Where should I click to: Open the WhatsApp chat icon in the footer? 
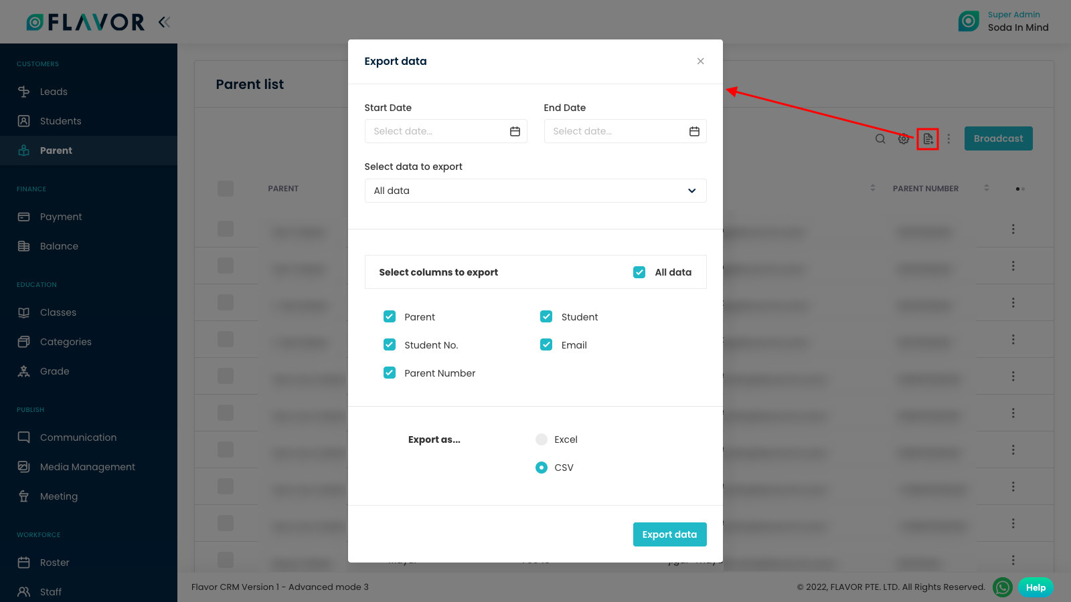coord(1002,587)
